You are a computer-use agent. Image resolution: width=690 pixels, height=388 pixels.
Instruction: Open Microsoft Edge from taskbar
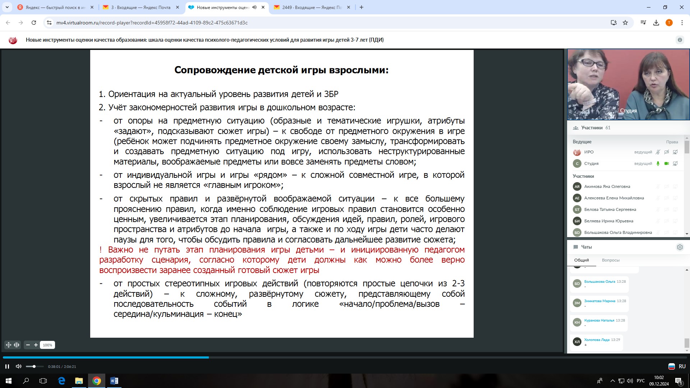click(61, 381)
